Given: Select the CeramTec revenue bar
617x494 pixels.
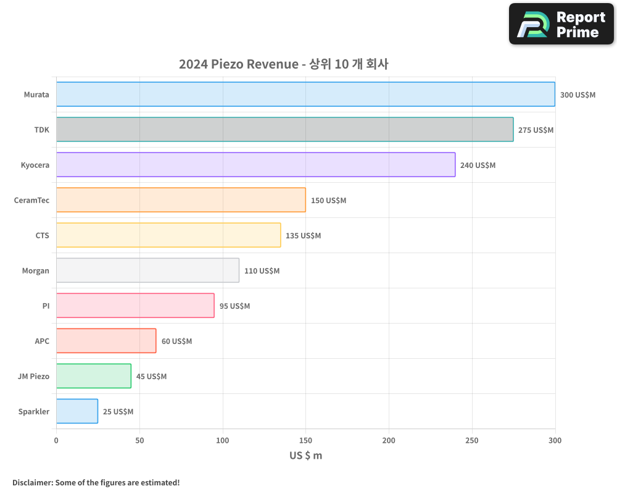Looking at the screenshot, I should pyautogui.click(x=180, y=200).
